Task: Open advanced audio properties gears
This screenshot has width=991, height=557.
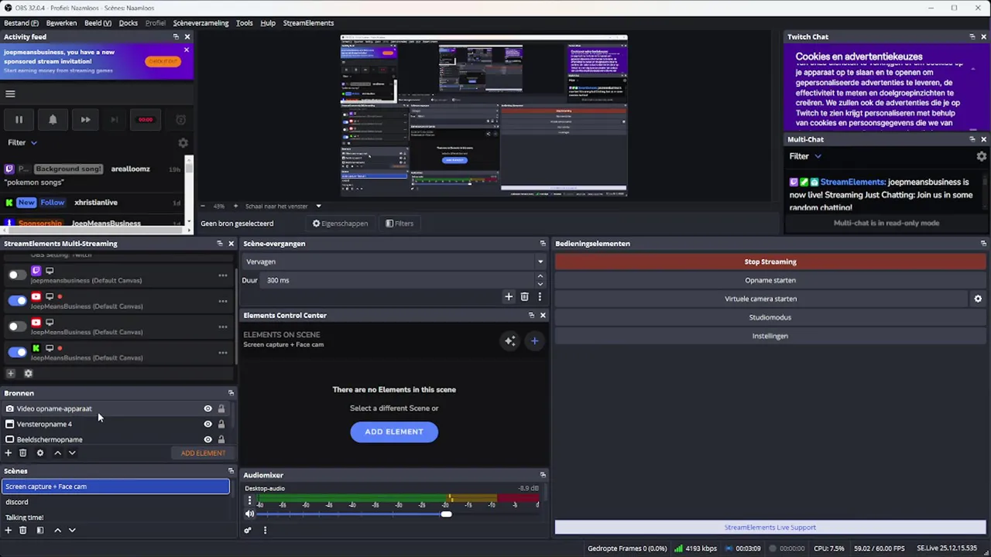Action: (248, 531)
